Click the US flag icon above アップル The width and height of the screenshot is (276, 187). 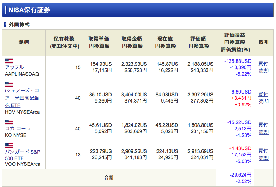tap(9, 61)
